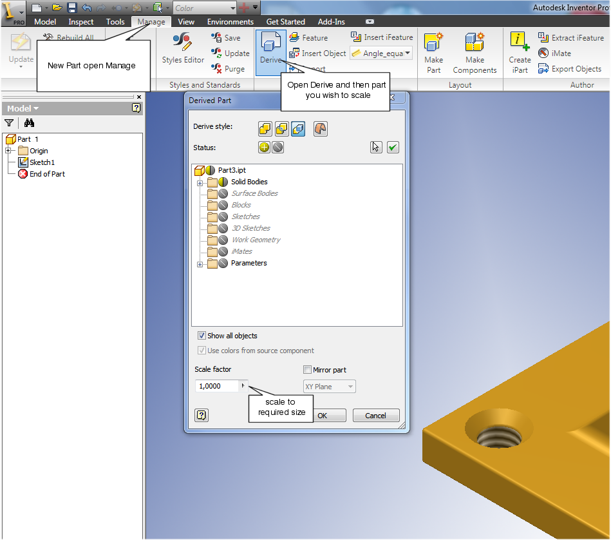Click Insert iFeature
Screen dimensions: 611x540
pyautogui.click(x=382, y=37)
